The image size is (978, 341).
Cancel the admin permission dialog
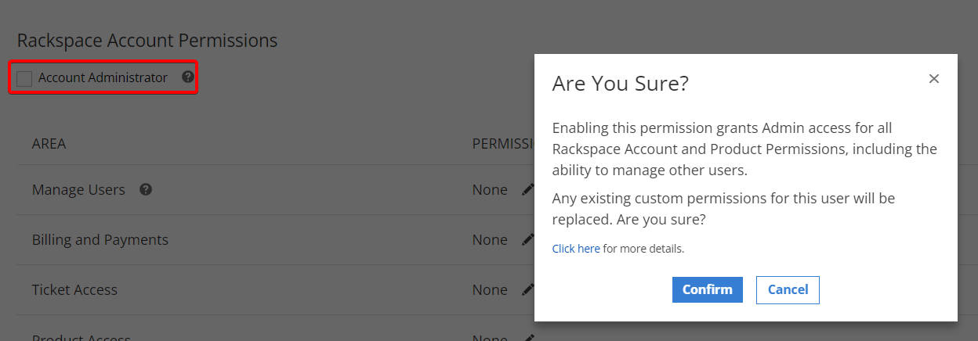click(x=788, y=289)
